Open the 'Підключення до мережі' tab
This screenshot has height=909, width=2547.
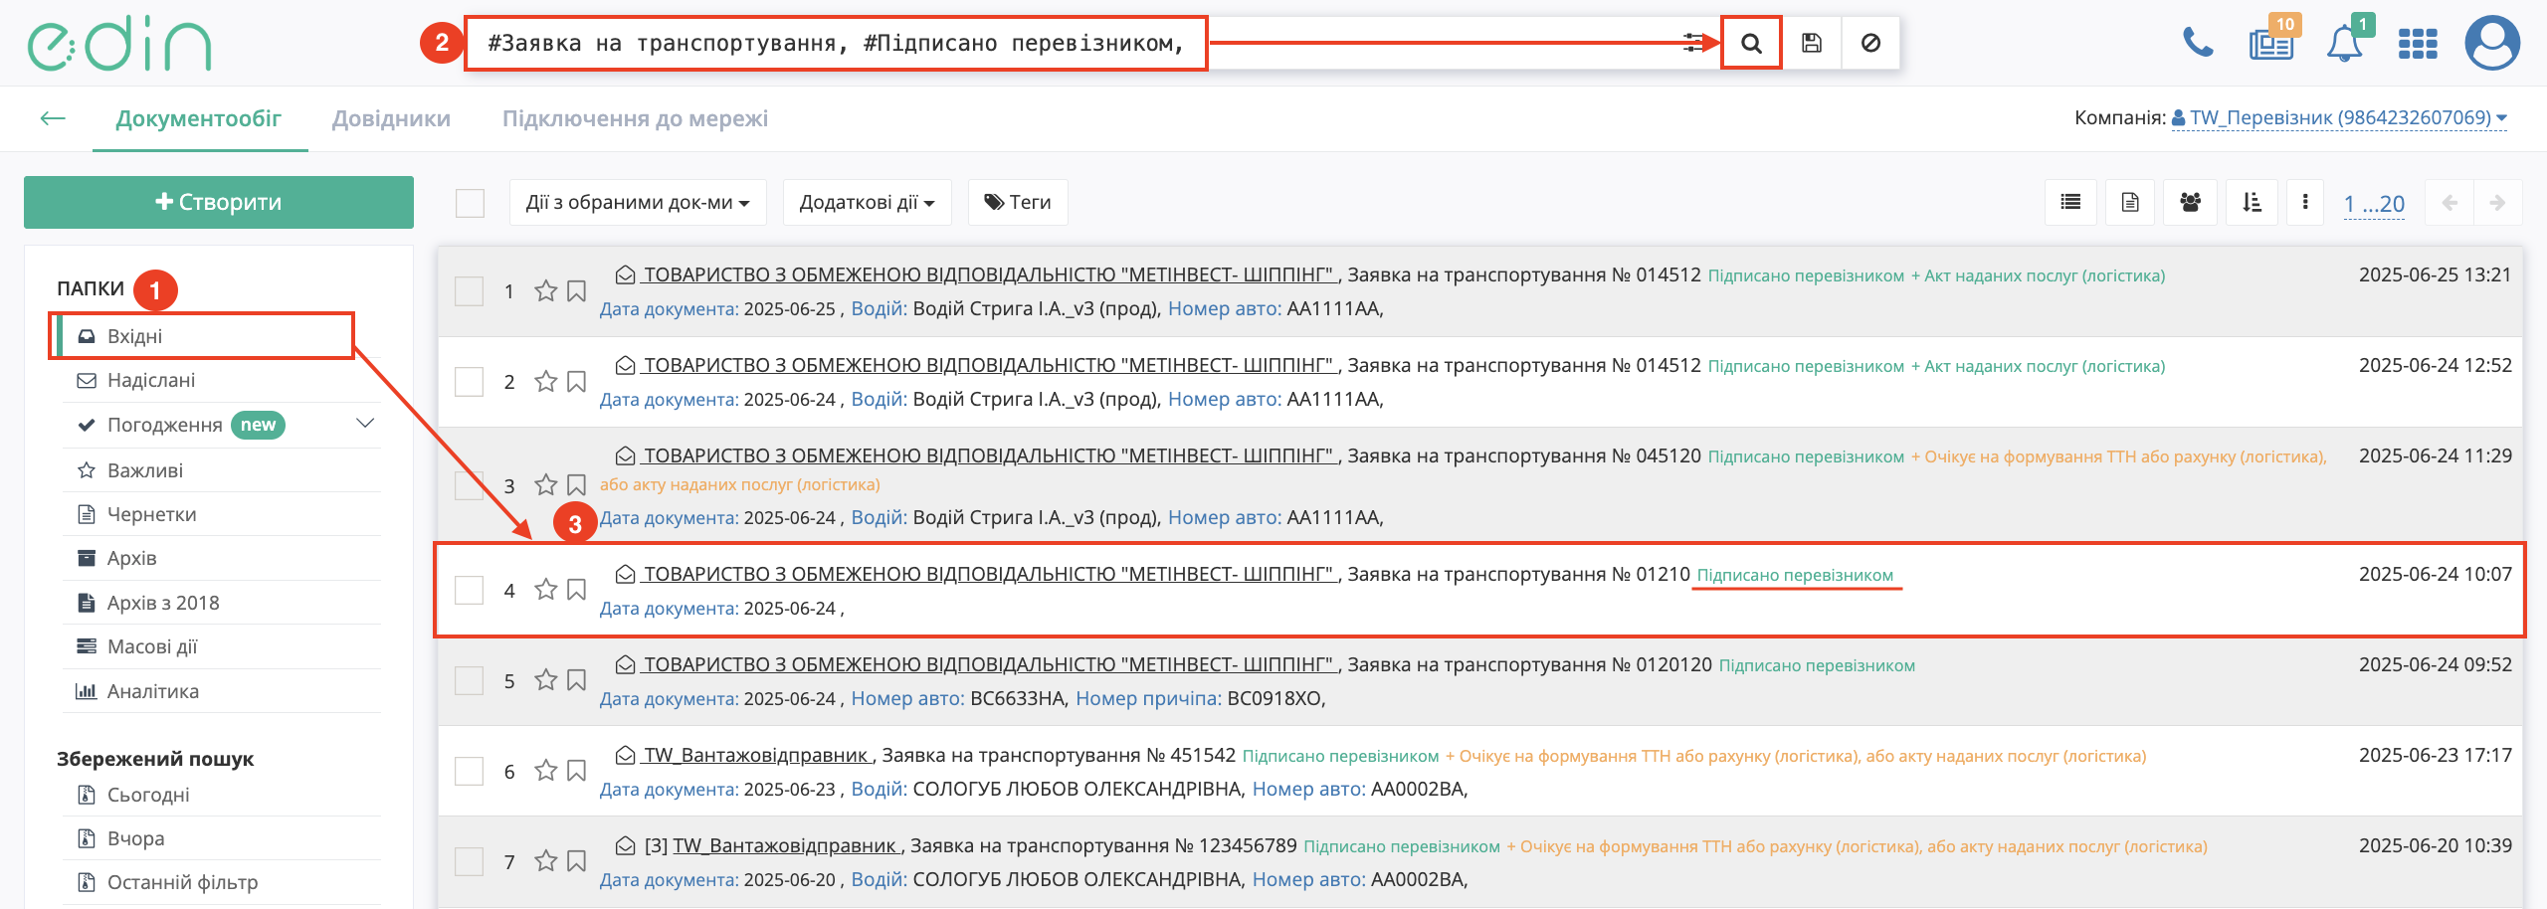(635, 118)
